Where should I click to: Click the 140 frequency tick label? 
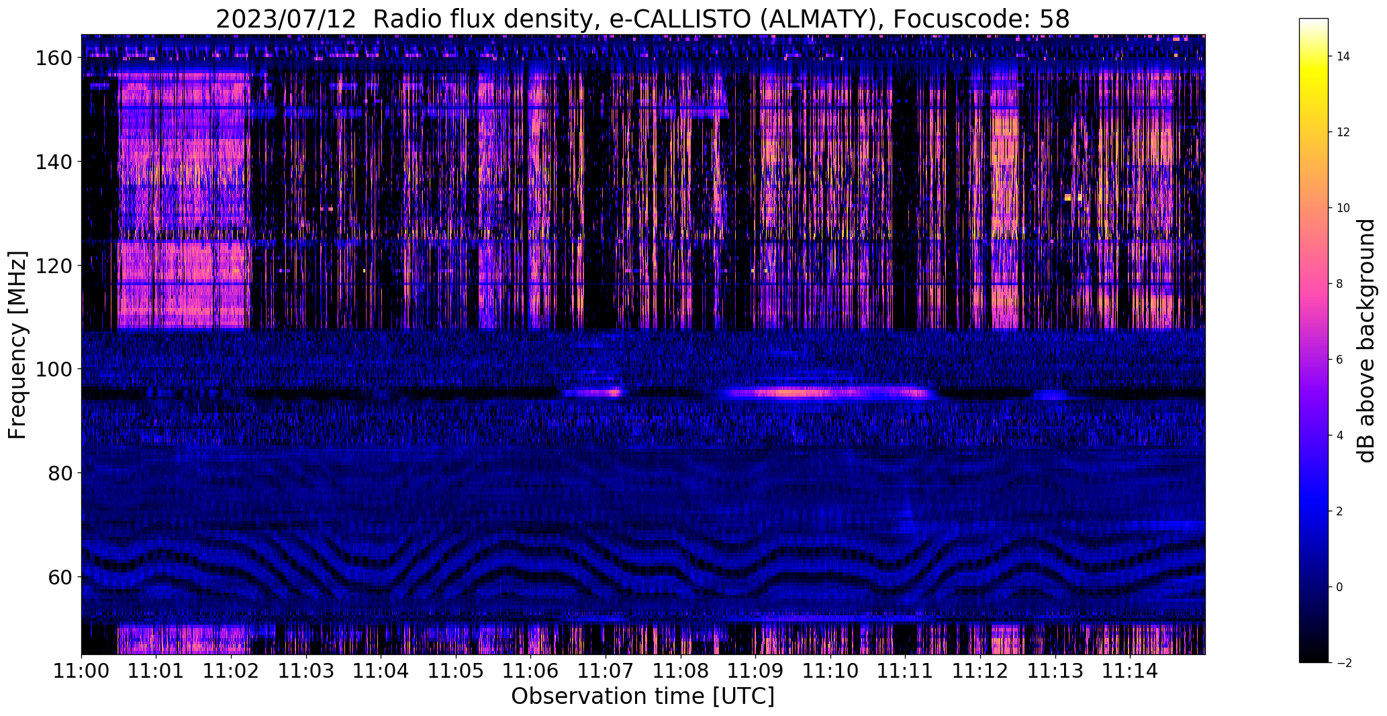(x=53, y=162)
